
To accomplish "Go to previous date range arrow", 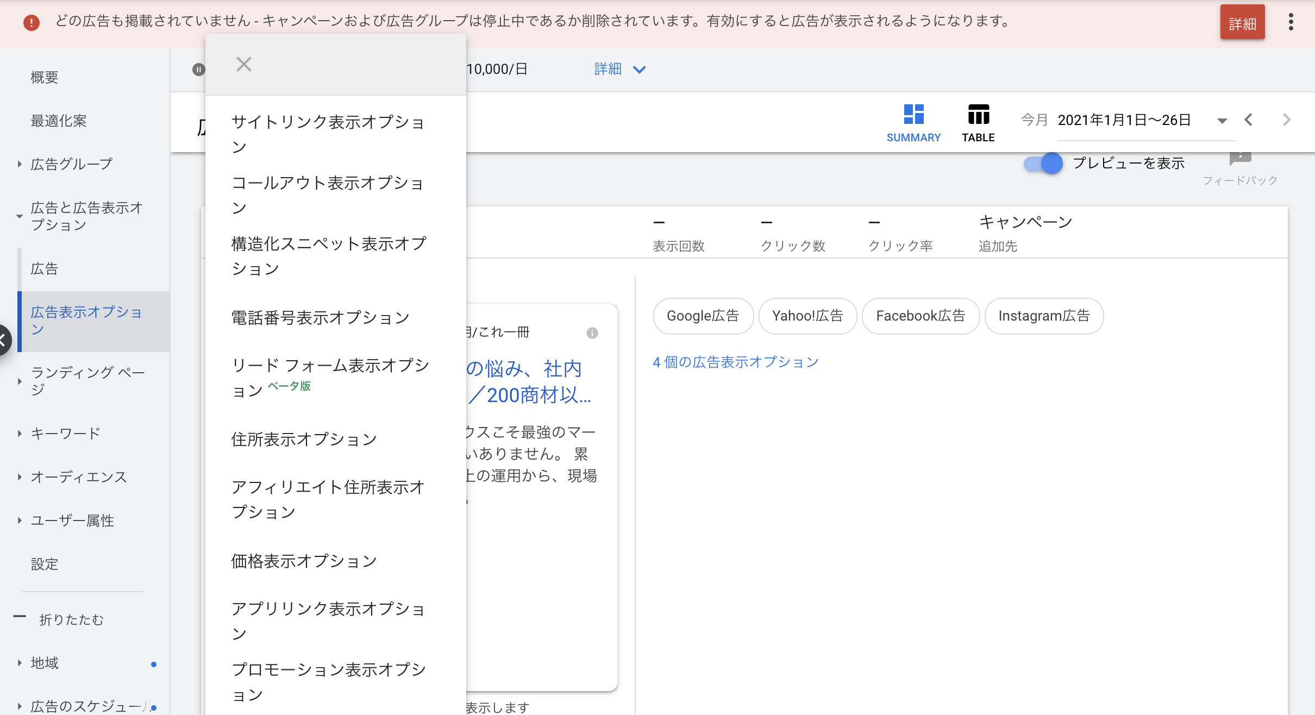I will click(1248, 120).
